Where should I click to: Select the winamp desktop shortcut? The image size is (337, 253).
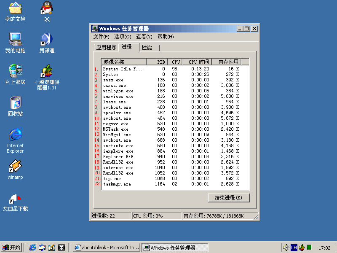point(15,170)
